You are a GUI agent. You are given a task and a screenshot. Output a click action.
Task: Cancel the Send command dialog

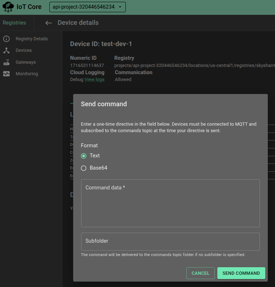200,273
